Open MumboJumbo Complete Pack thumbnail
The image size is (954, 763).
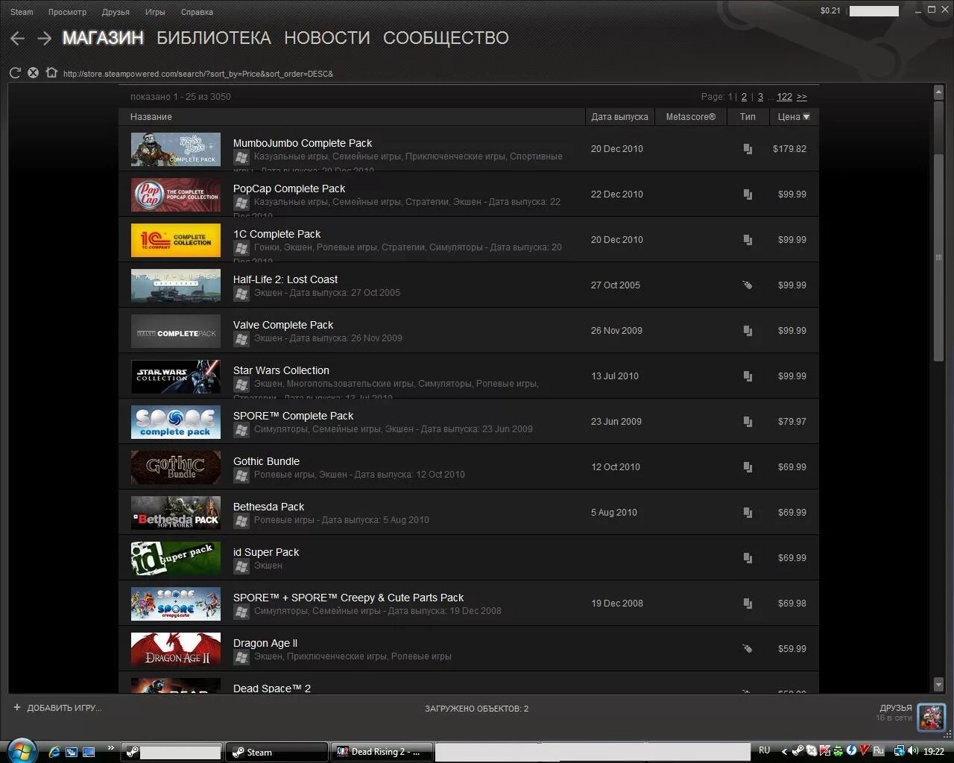pyautogui.click(x=176, y=149)
